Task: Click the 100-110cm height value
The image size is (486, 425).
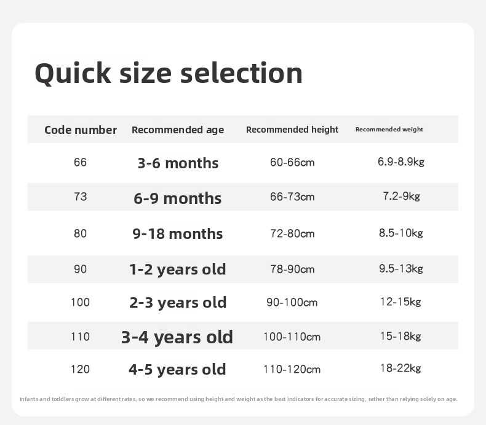Action: point(292,337)
